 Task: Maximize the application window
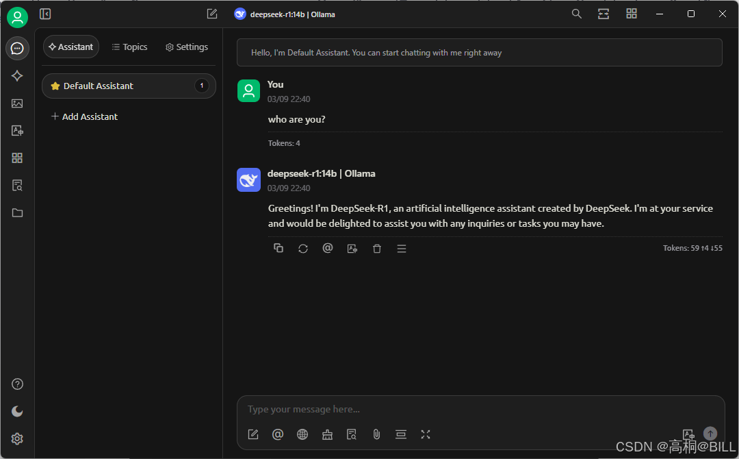[691, 14]
